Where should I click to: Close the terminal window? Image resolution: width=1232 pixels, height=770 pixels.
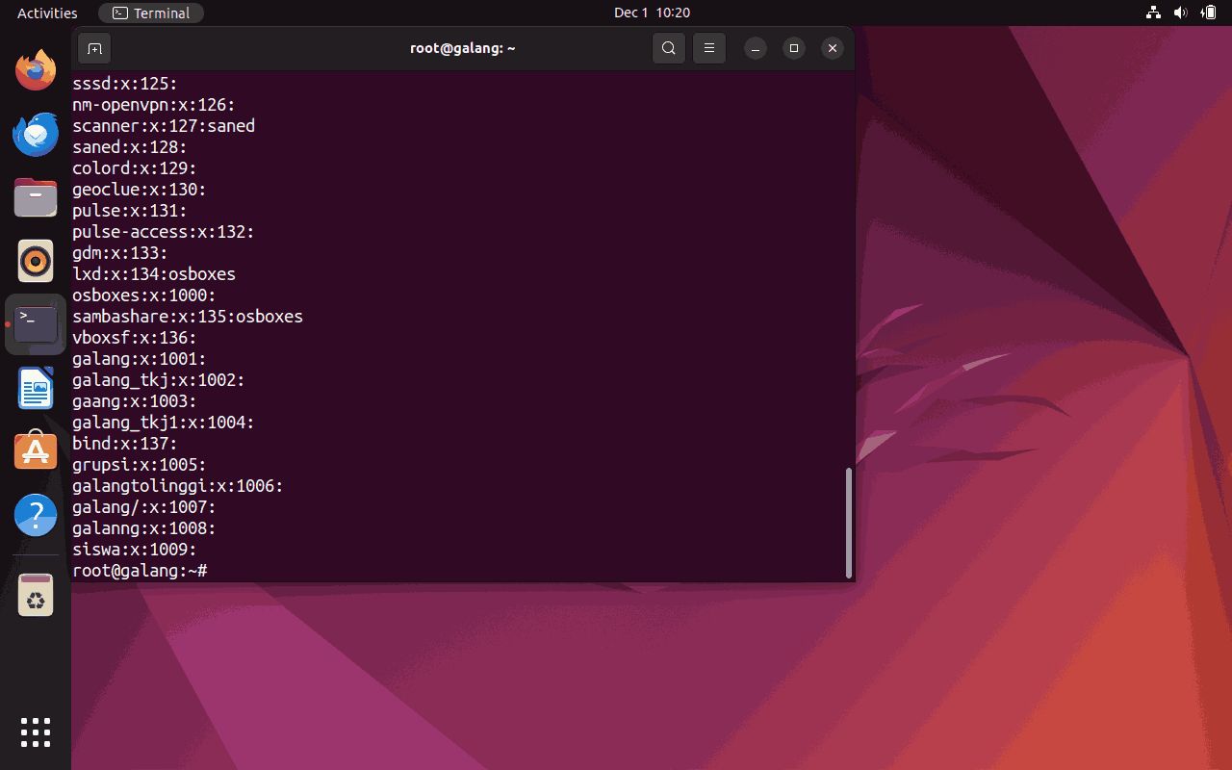coord(833,48)
